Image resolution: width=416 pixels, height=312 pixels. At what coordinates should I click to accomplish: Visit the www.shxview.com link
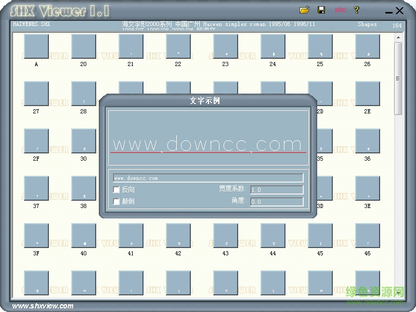tap(43, 306)
